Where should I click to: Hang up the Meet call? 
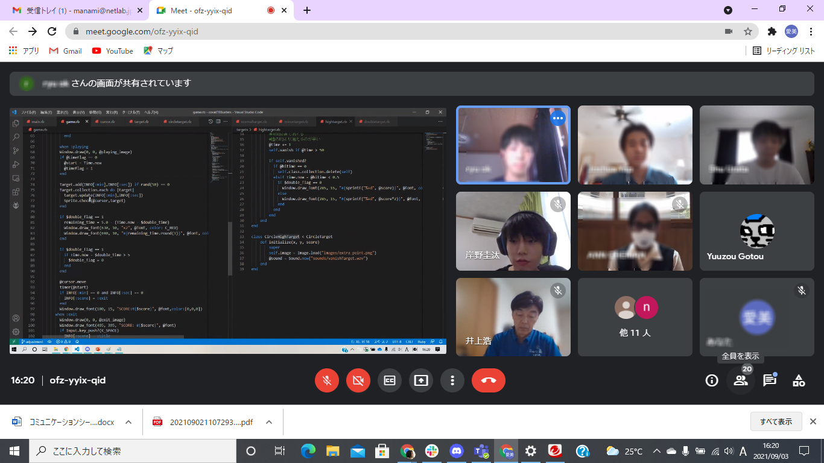(488, 380)
